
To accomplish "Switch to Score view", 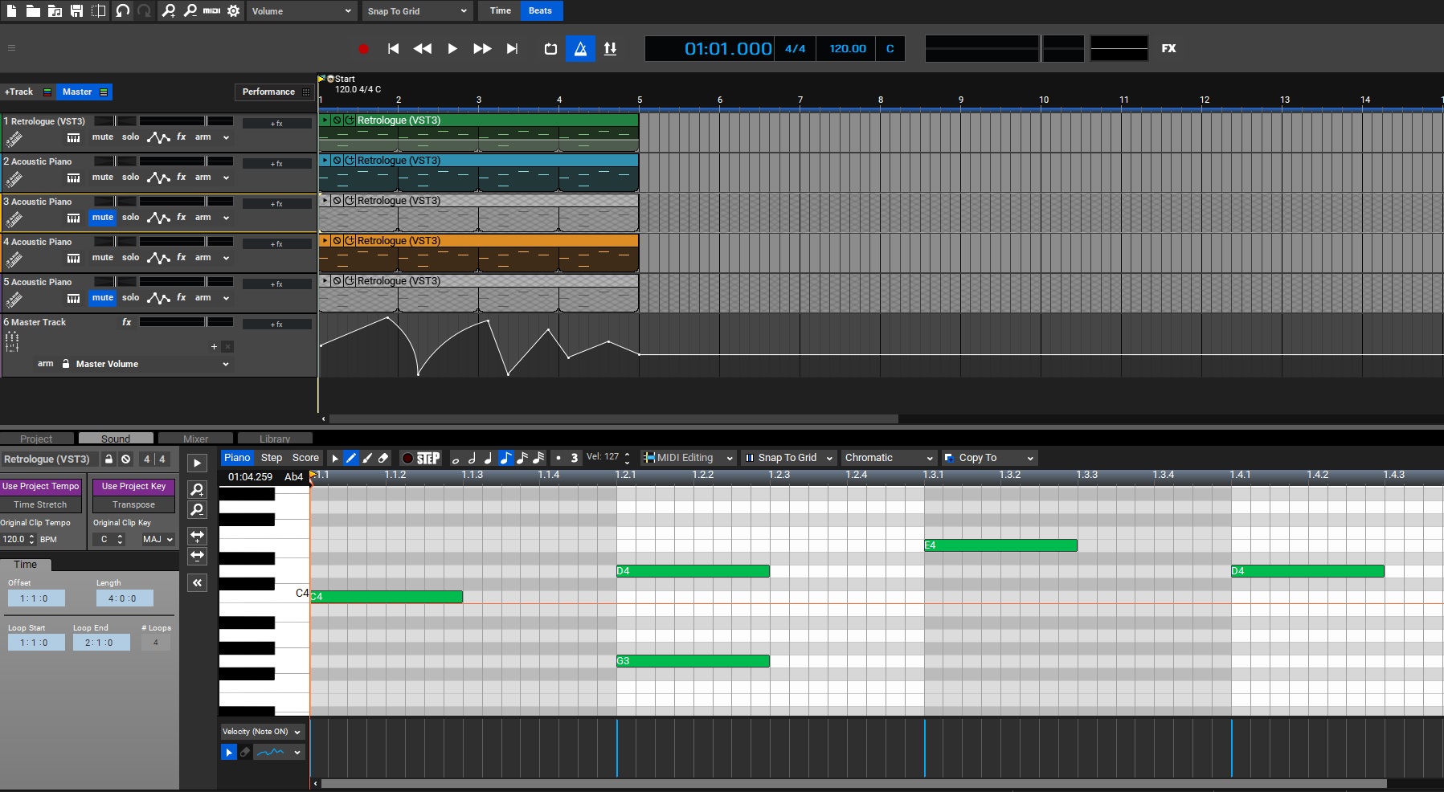I will 305,458.
